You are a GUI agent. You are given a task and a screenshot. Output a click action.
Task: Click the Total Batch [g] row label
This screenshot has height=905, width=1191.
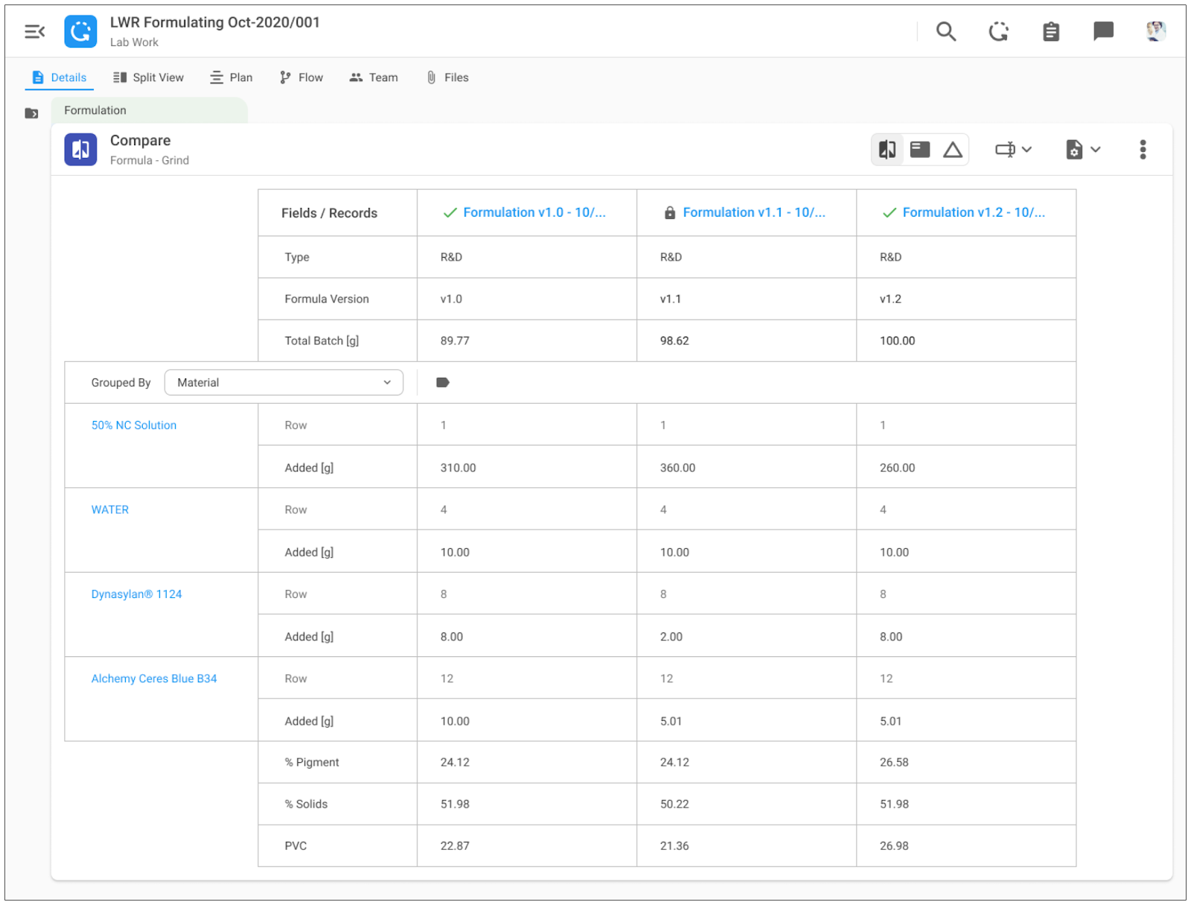click(322, 340)
